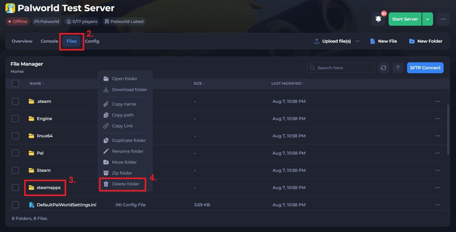Click the search magnifier icon

coord(312,68)
